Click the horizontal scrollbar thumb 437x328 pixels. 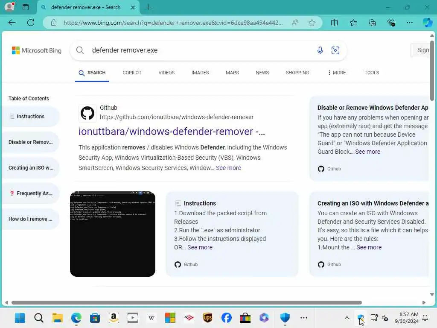coord(186,303)
